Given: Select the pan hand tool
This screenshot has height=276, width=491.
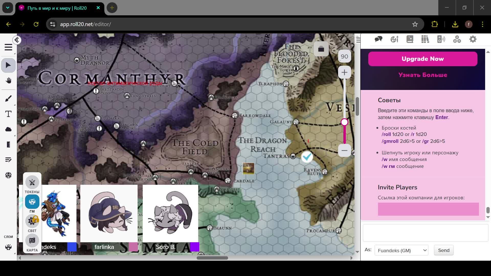Looking at the screenshot, I should (x=8, y=81).
